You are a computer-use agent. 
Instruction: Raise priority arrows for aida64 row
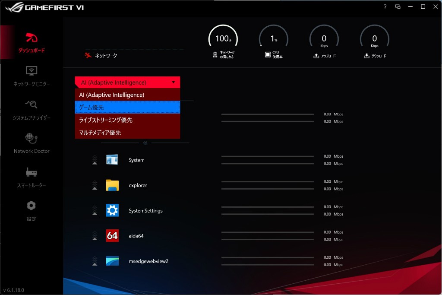click(x=95, y=235)
